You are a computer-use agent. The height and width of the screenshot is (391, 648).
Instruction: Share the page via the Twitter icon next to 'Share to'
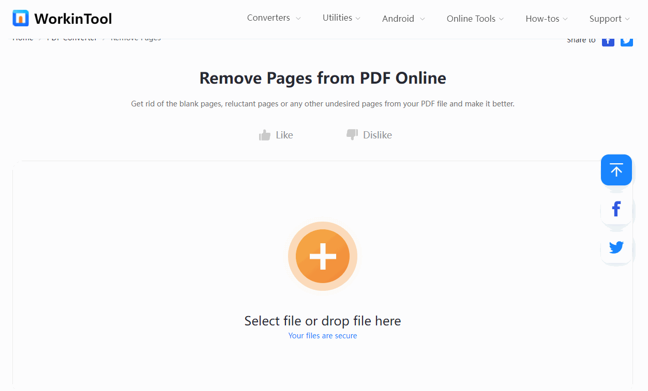tap(626, 40)
